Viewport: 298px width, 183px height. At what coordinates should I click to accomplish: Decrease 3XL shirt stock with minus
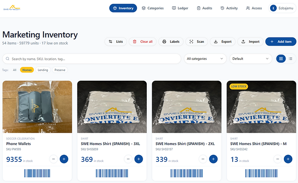128,159
